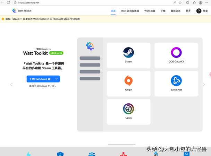Click the green v3.0.0-rc.16 version badge
The height and width of the screenshot is (156, 211).
click(56, 53)
